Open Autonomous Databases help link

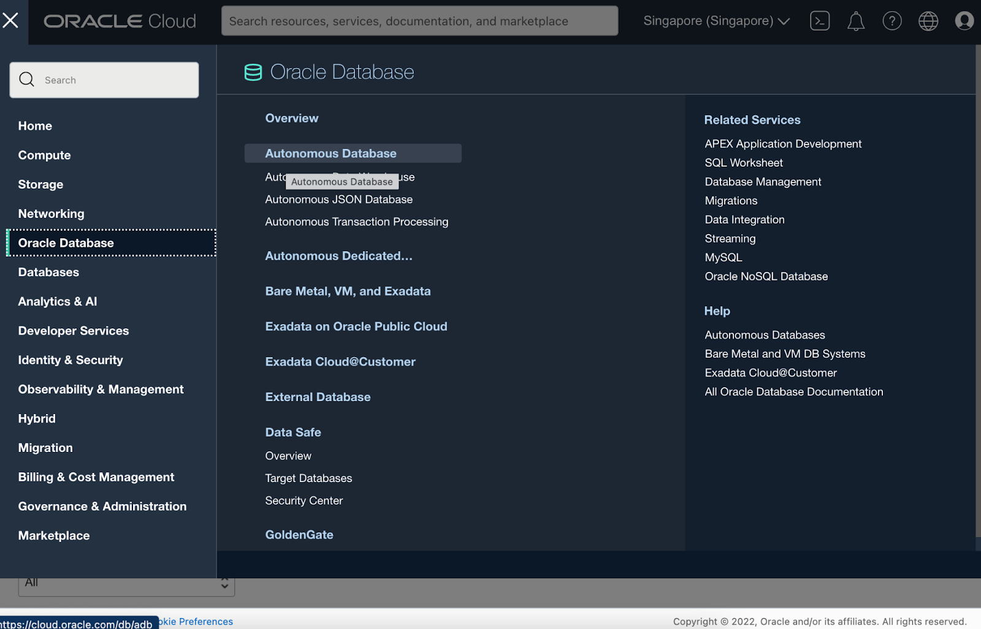pos(765,335)
